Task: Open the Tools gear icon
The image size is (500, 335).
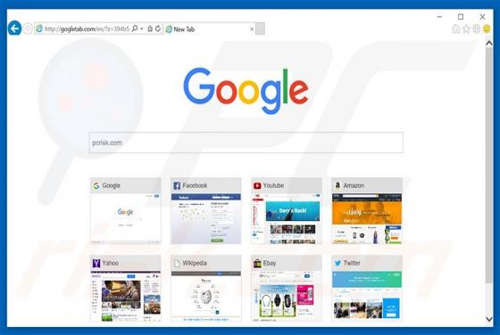Action: point(477,29)
